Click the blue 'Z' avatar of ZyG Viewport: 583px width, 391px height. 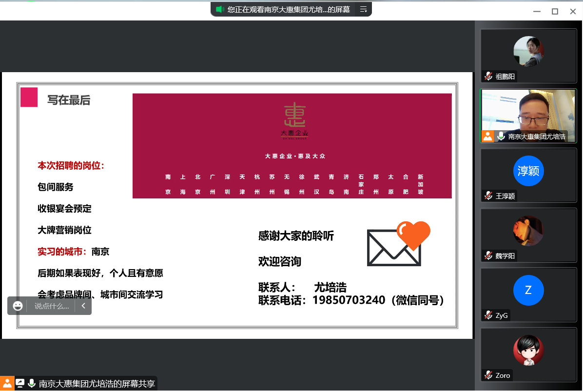pyautogui.click(x=528, y=291)
